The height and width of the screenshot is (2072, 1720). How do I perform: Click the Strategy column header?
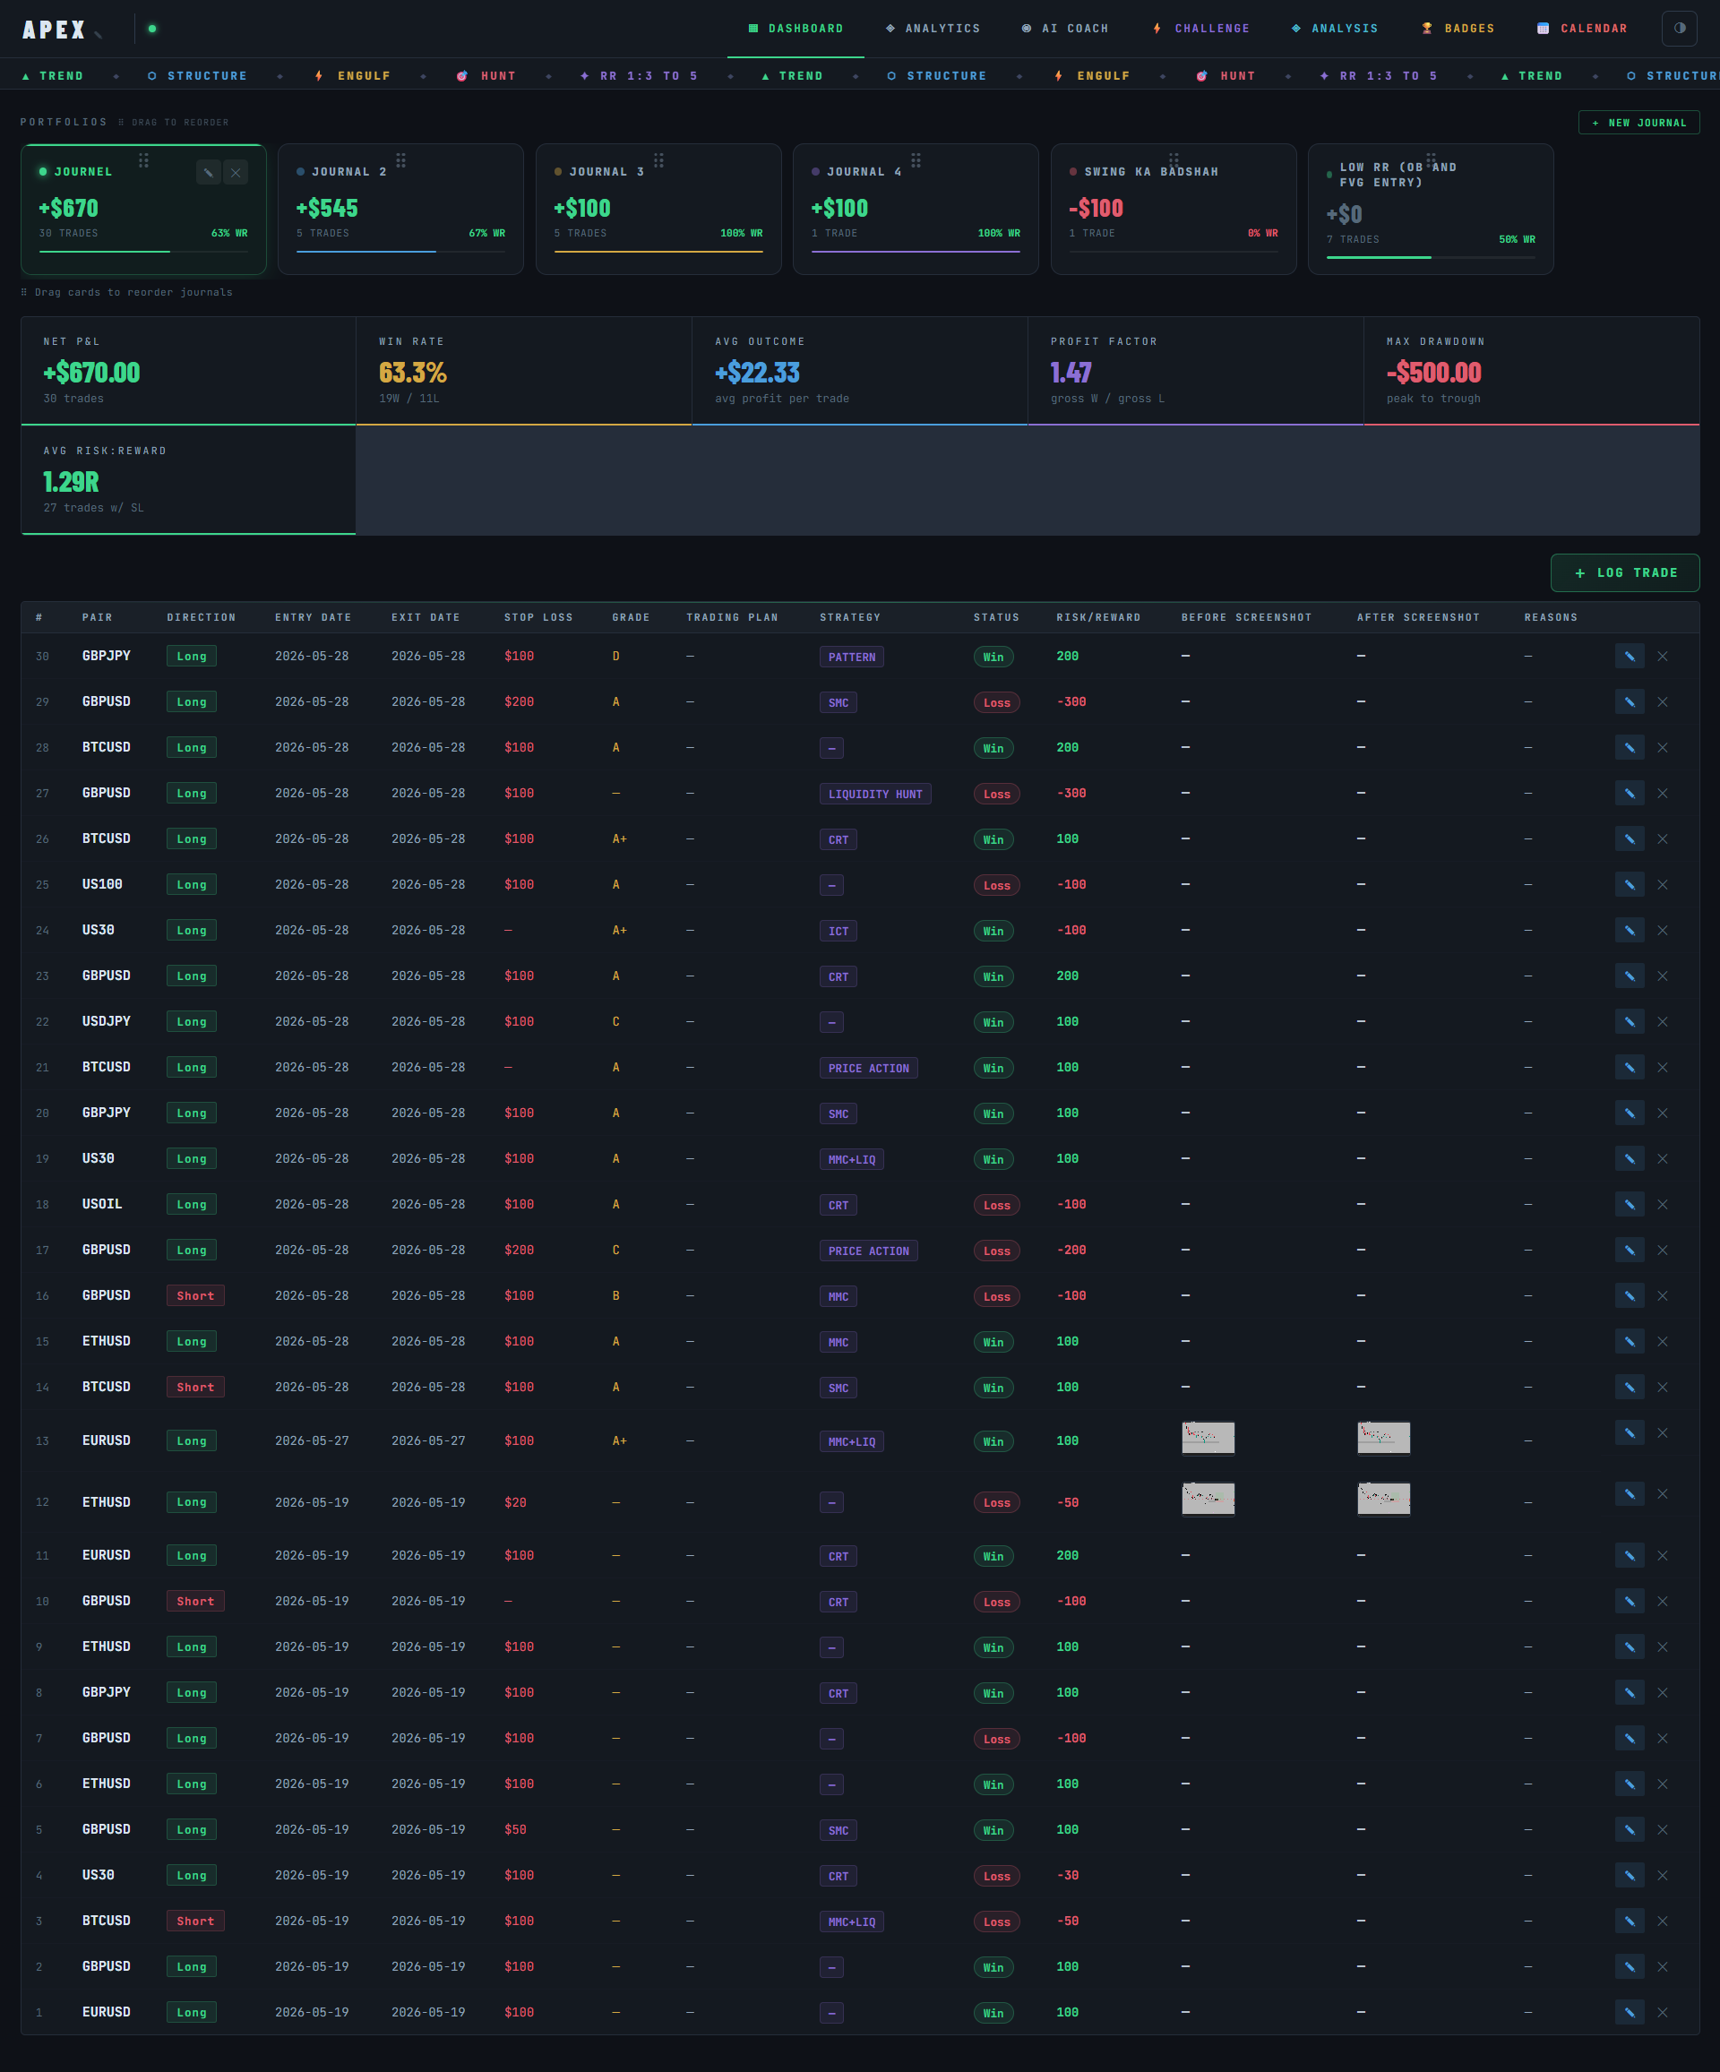tap(849, 617)
